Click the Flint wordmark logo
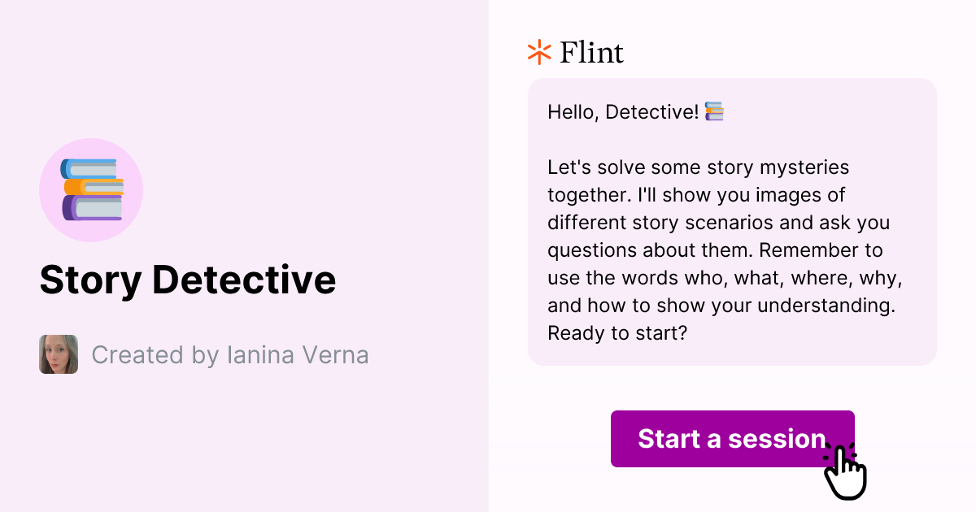Screen dimensions: 976x512 click(590, 52)
